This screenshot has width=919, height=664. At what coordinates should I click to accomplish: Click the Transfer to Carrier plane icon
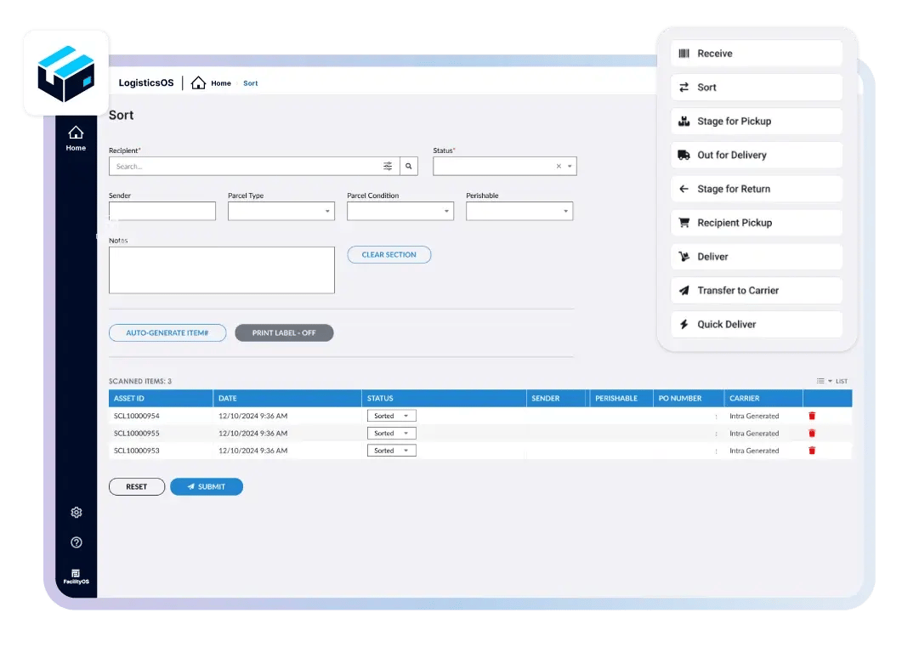click(x=684, y=291)
